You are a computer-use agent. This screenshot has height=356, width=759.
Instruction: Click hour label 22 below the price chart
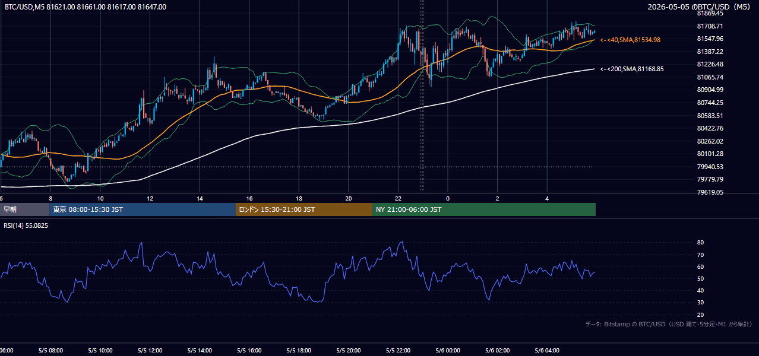(x=398, y=199)
